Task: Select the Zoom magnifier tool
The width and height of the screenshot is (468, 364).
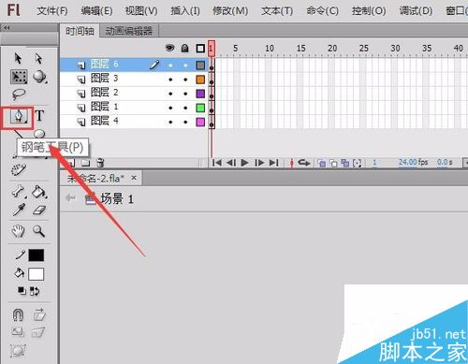Action: [39, 231]
